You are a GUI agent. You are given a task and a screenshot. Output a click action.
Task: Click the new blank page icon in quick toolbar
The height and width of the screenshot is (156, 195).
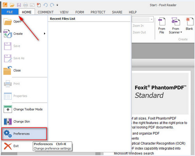point(39,5)
